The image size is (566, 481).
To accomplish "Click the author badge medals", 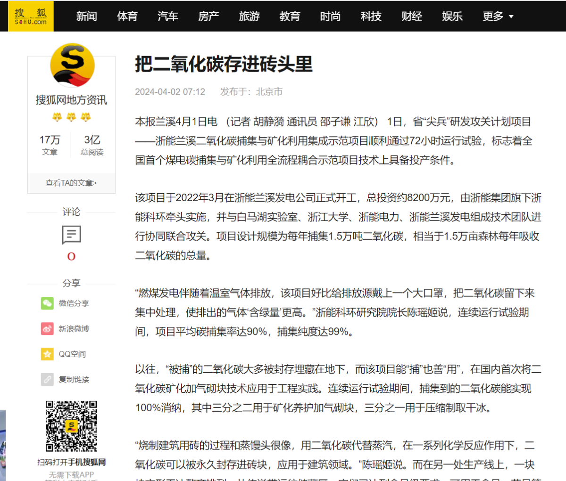I will click(x=71, y=117).
